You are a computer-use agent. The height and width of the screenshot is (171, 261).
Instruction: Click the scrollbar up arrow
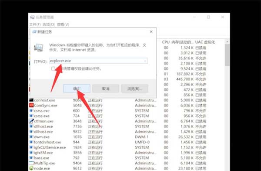(x=227, y=42)
